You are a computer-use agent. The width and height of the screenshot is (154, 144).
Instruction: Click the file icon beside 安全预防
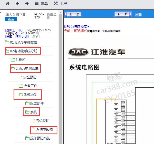(x=20, y=77)
